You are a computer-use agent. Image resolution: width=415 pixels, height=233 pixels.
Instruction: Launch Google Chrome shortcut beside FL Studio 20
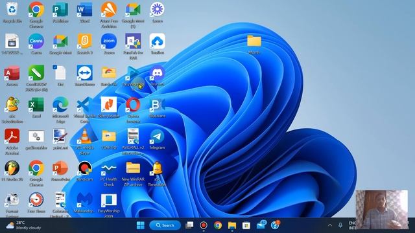tap(36, 173)
